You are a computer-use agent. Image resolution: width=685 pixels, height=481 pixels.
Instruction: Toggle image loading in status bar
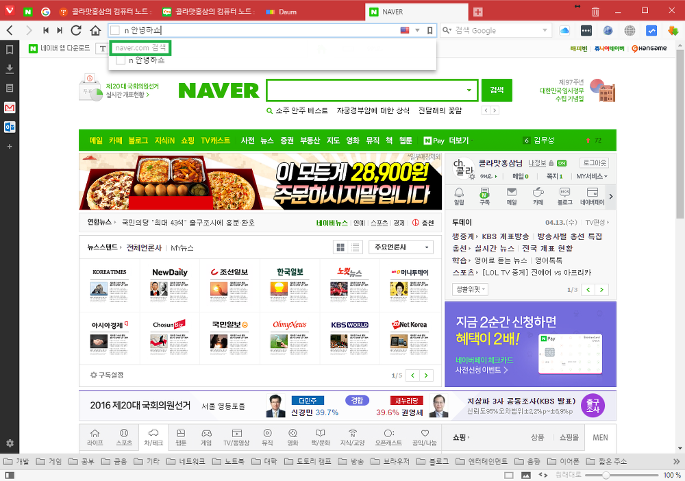pyautogui.click(x=526, y=475)
